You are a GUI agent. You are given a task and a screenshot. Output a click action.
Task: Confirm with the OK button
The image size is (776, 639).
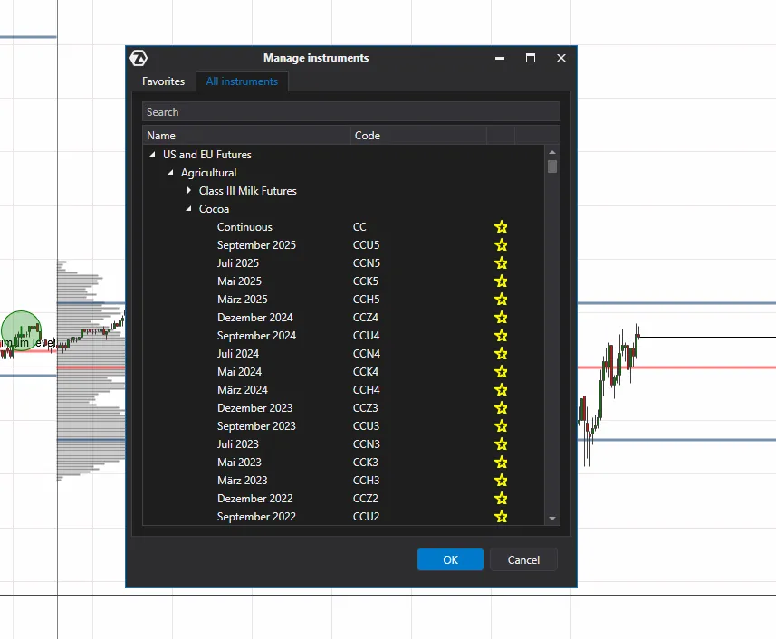(450, 559)
